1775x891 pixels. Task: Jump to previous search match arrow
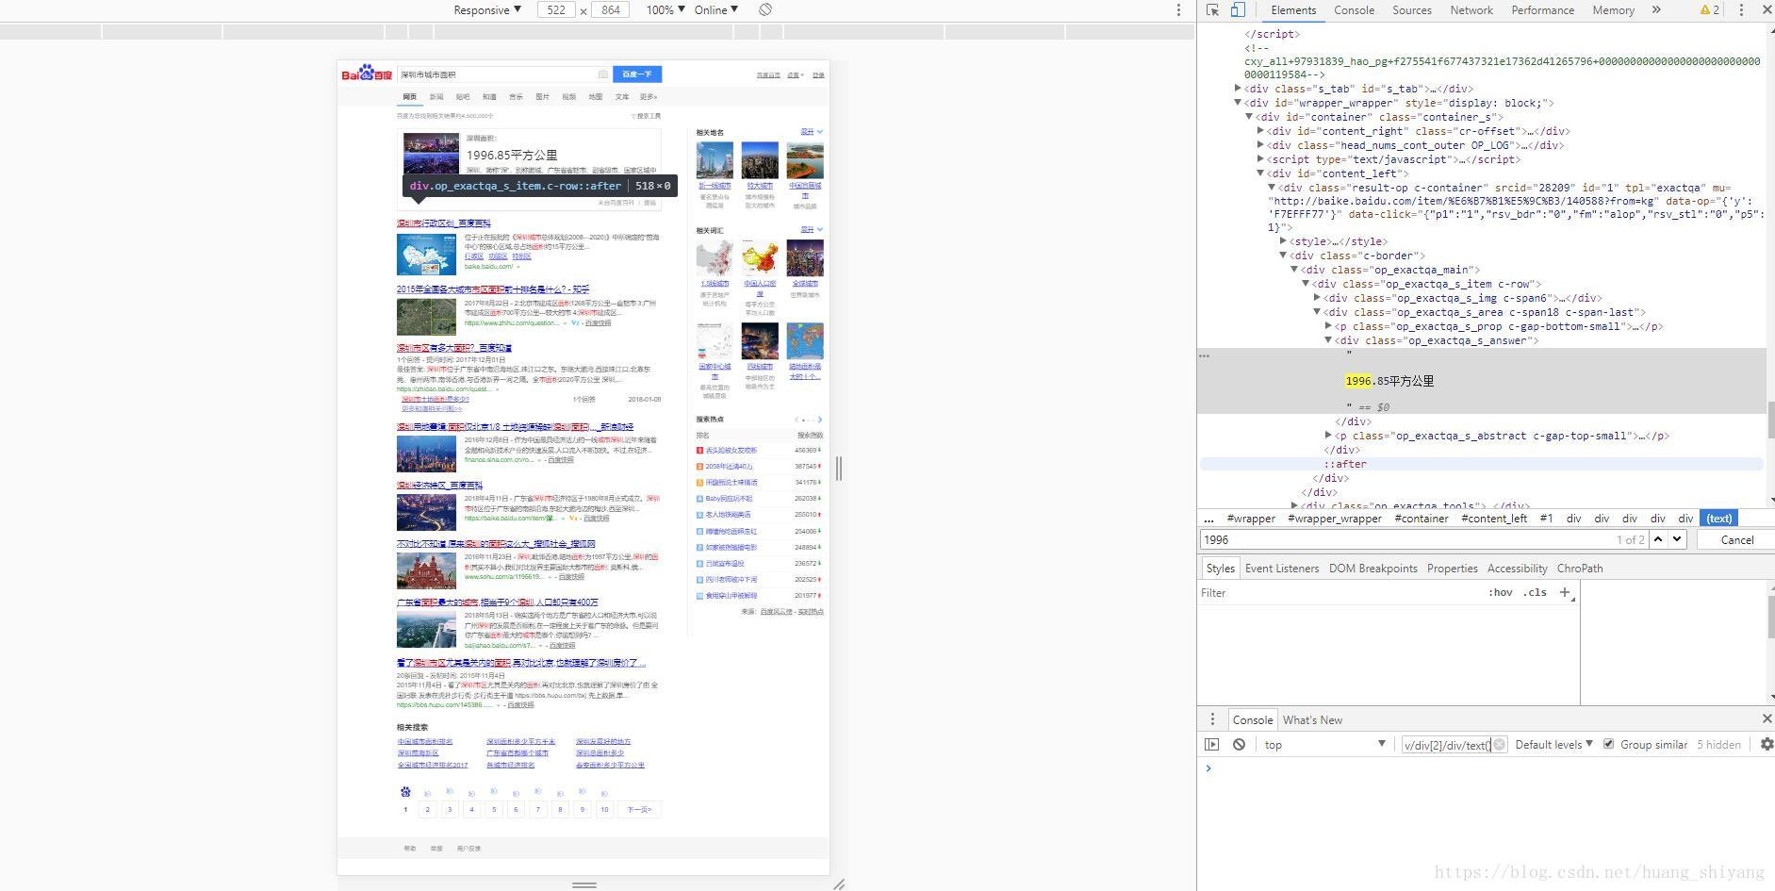pos(1658,539)
